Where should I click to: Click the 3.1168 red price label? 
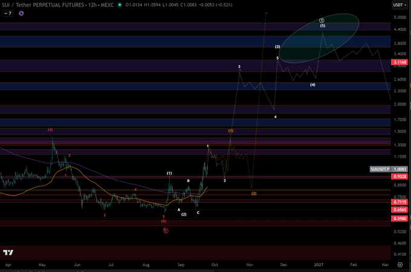click(x=400, y=62)
